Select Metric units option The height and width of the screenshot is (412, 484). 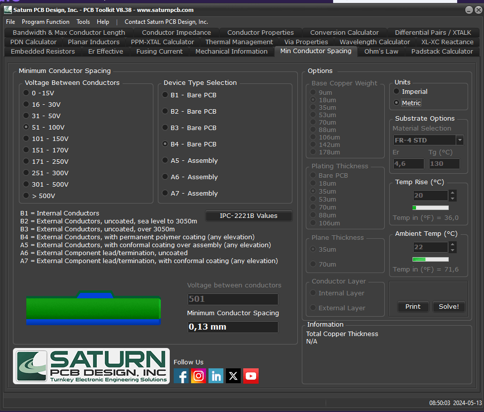click(x=408, y=103)
